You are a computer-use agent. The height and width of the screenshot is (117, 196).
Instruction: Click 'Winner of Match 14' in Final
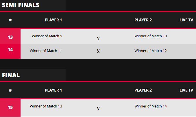(x=151, y=106)
